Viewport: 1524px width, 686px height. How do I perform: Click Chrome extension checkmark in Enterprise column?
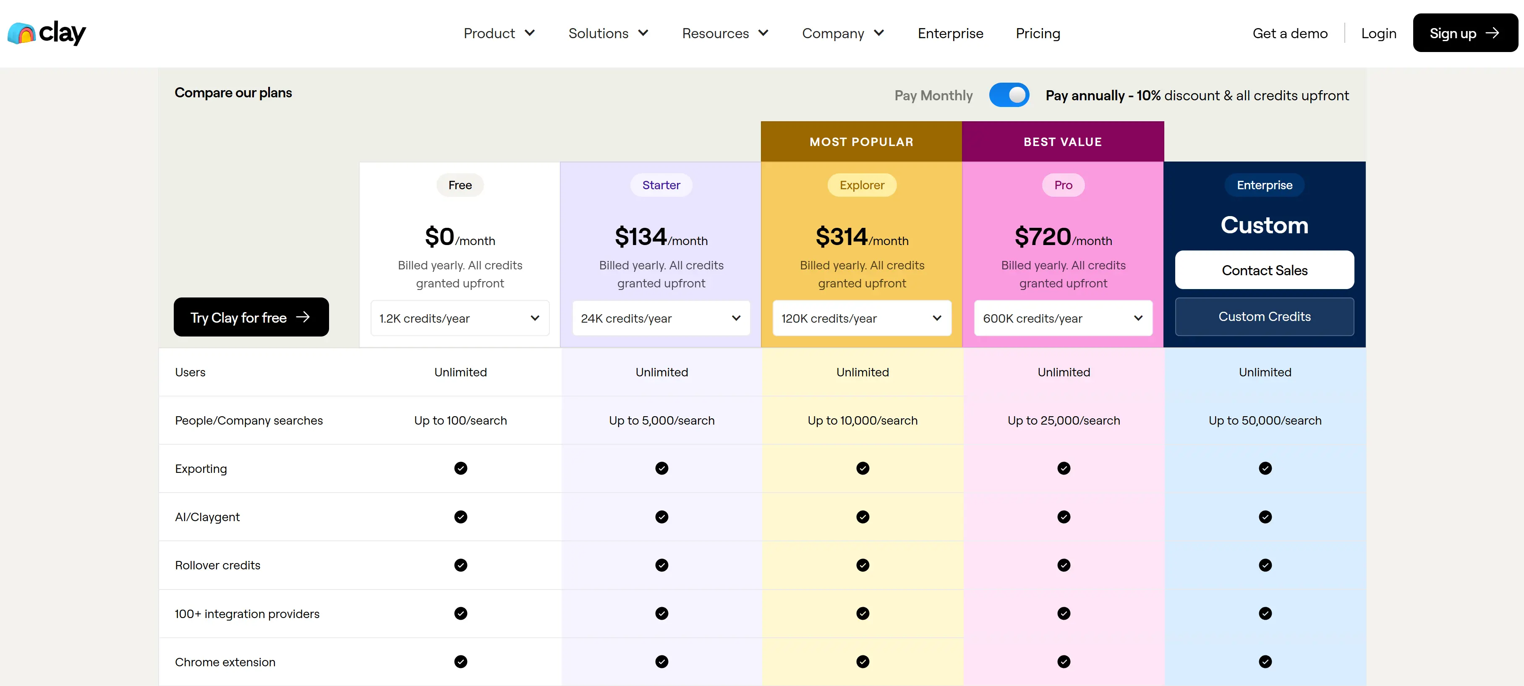coord(1265,662)
